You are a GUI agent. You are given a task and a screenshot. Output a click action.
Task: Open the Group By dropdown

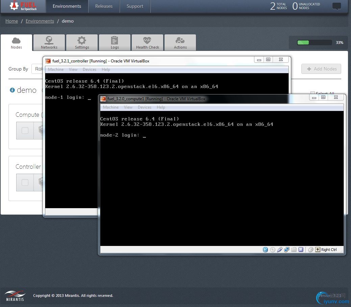37,69
